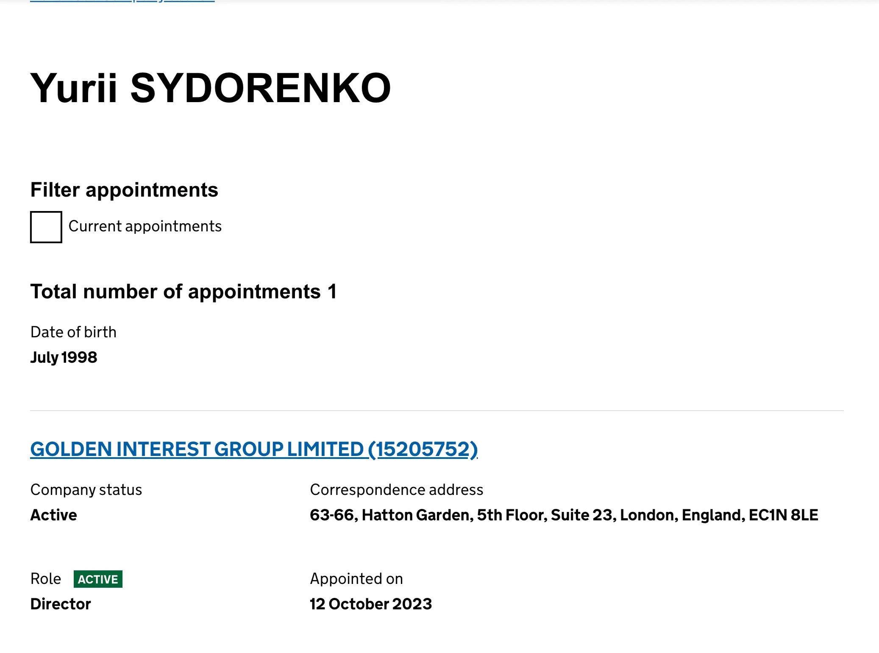Click the 'Director' role value
The image size is (879, 653).
pyautogui.click(x=61, y=604)
